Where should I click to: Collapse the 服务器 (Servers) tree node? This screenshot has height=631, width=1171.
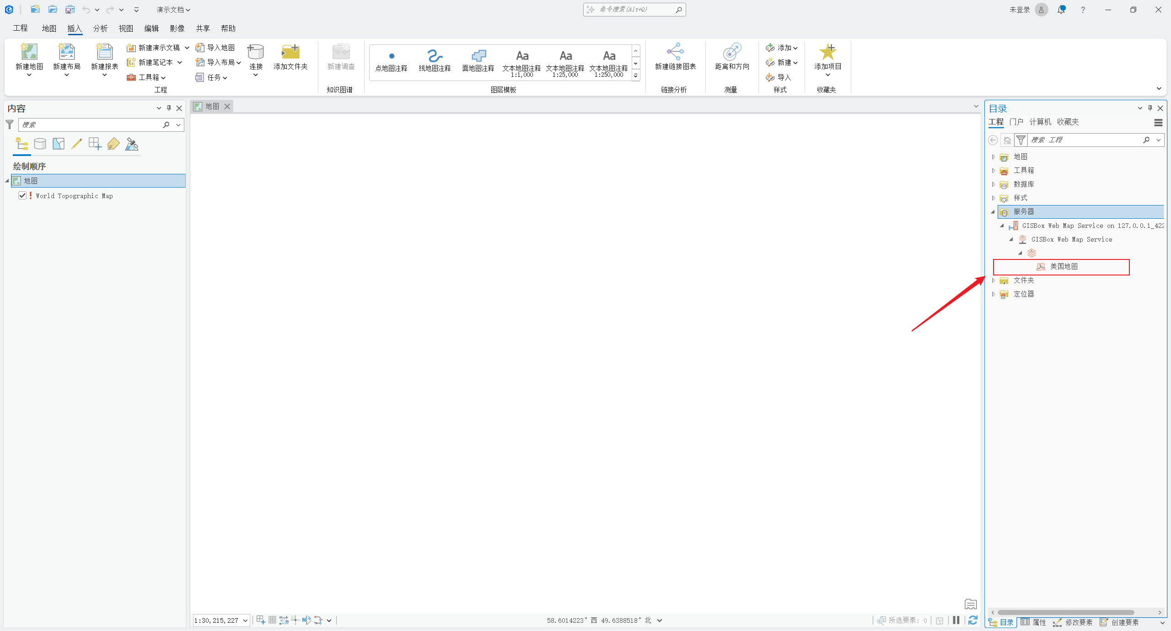(x=993, y=212)
